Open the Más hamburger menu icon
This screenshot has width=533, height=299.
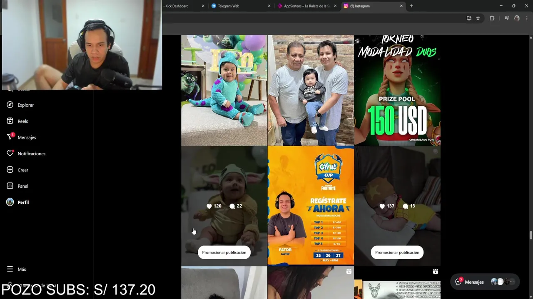tap(10, 269)
